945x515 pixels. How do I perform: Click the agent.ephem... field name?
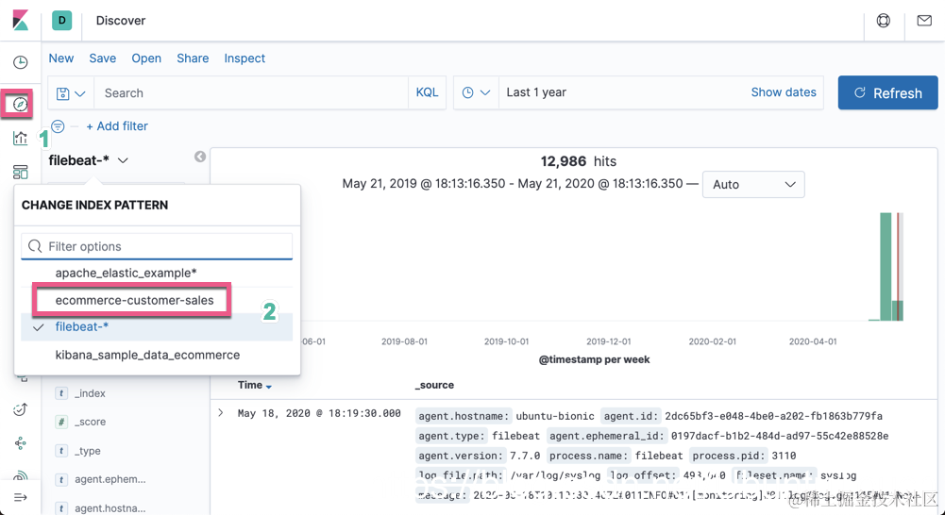110,479
